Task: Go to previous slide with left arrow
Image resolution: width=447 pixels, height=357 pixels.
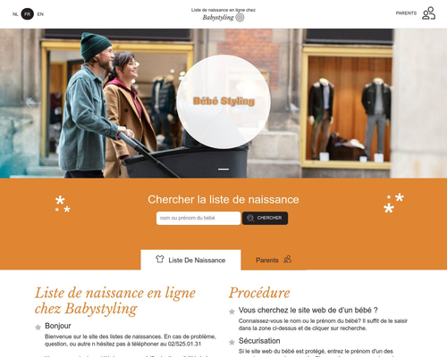Action: coord(32,103)
